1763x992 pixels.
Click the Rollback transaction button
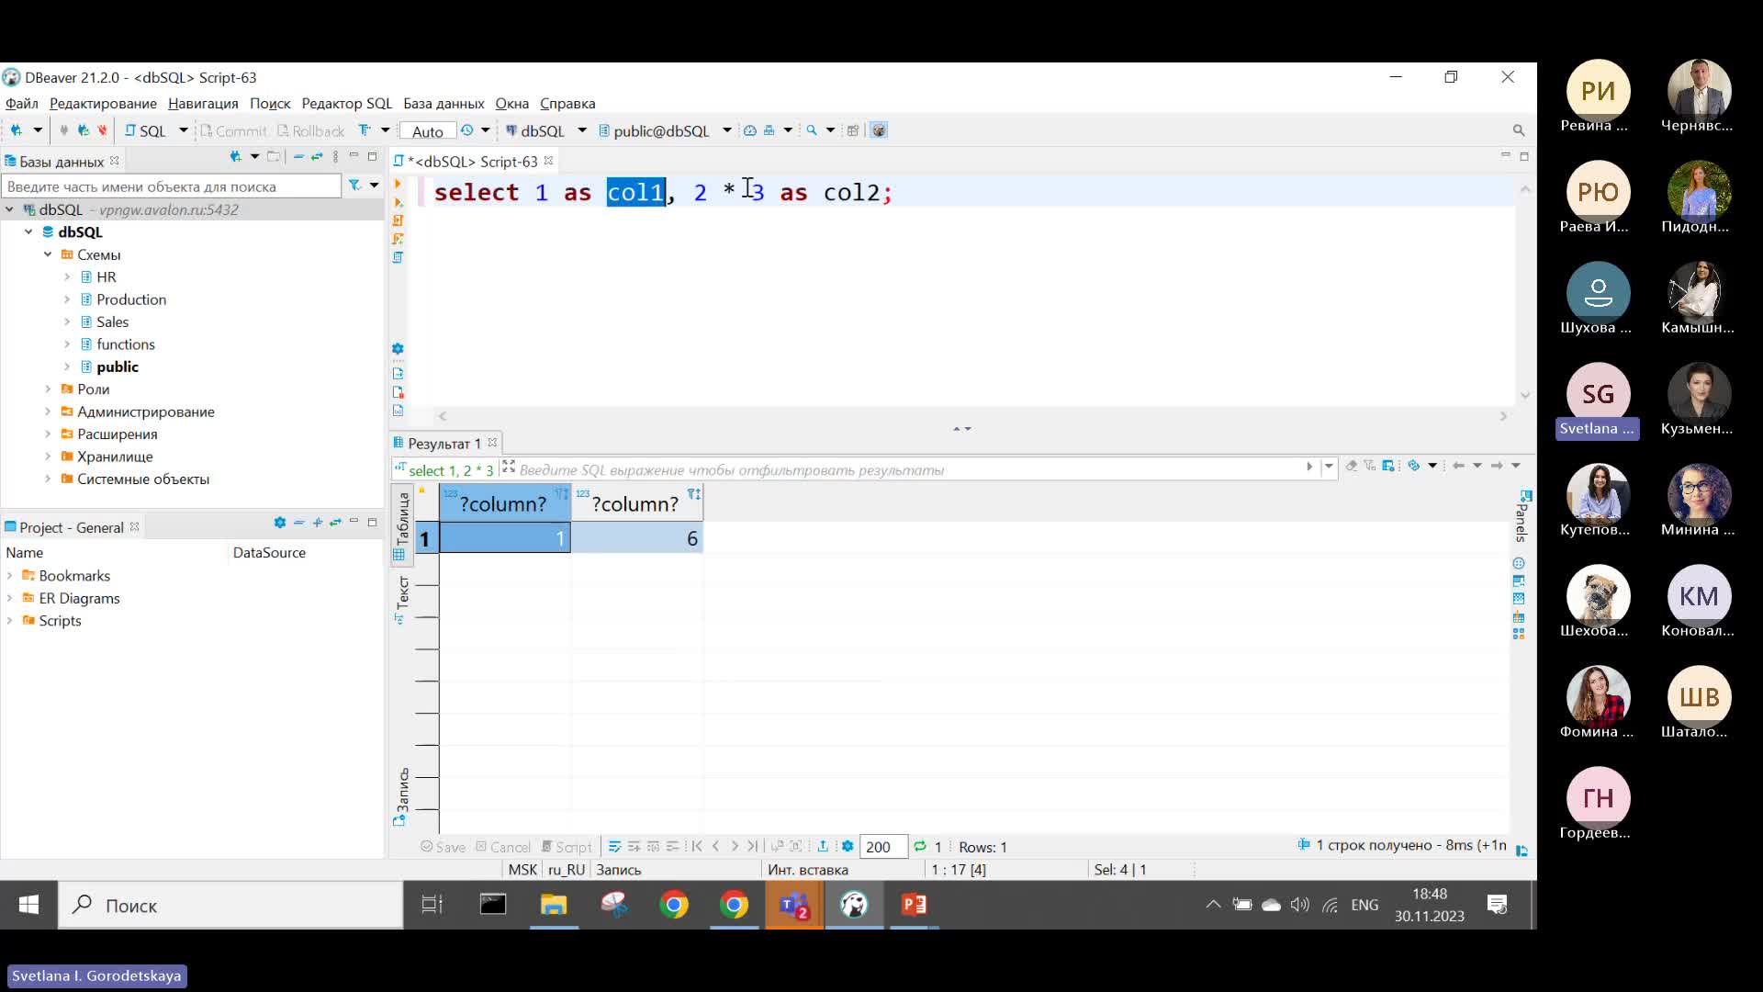tap(310, 130)
